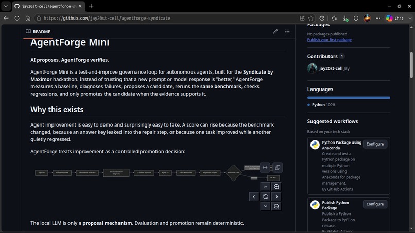The image size is (415, 233).
Task: Reset the diagram view
Action: pos(265,196)
